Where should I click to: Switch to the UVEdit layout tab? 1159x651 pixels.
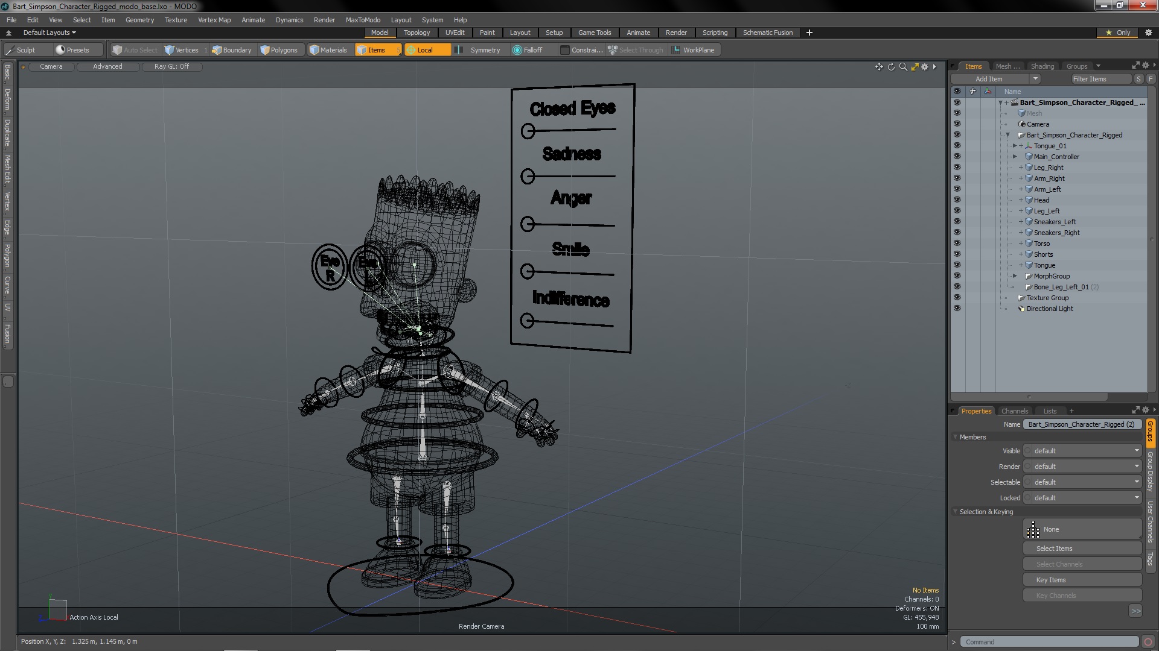tap(455, 33)
